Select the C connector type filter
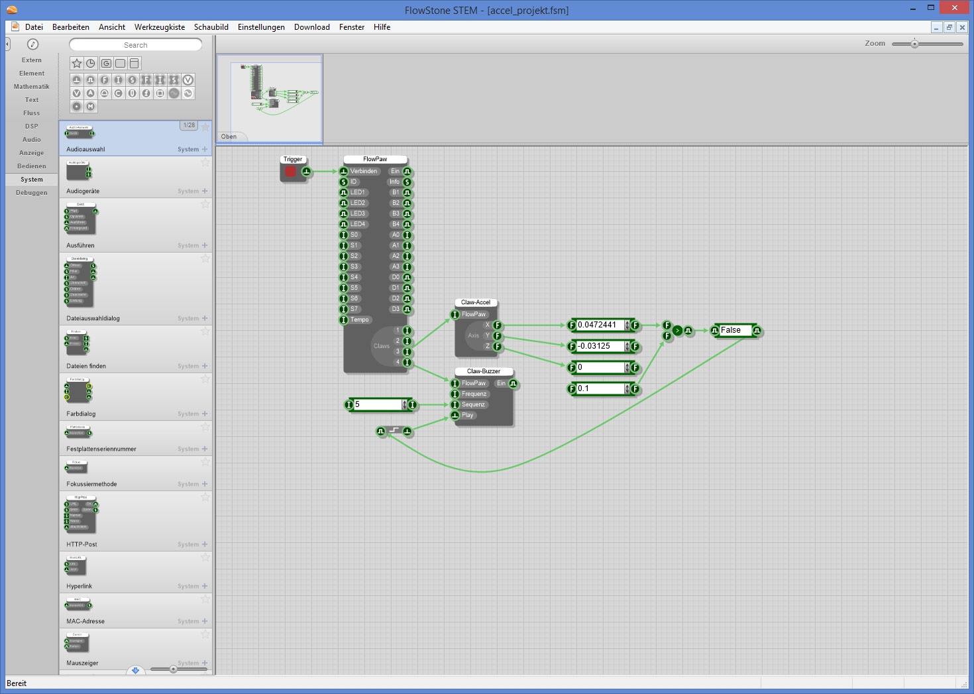 [x=118, y=93]
